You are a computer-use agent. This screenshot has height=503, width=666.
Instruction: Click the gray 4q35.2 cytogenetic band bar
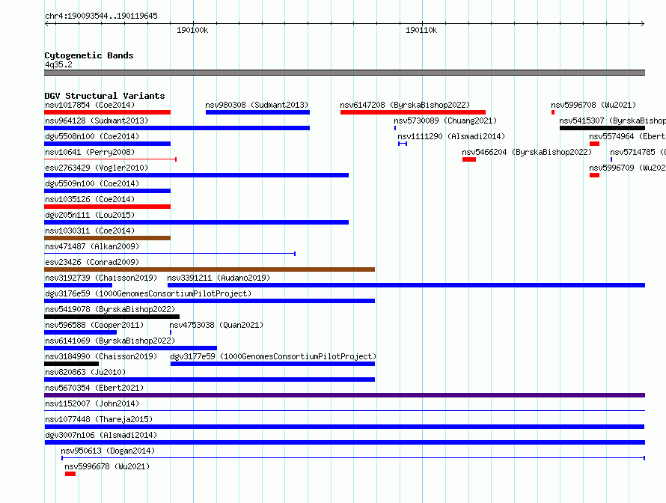(x=344, y=73)
